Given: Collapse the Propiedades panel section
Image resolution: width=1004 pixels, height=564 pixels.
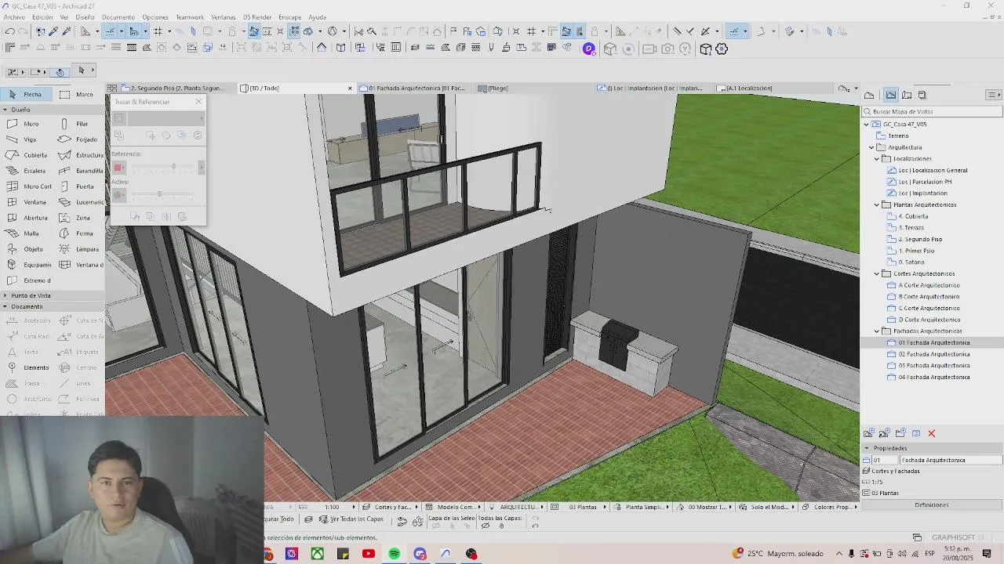Looking at the screenshot, I should tap(867, 448).
